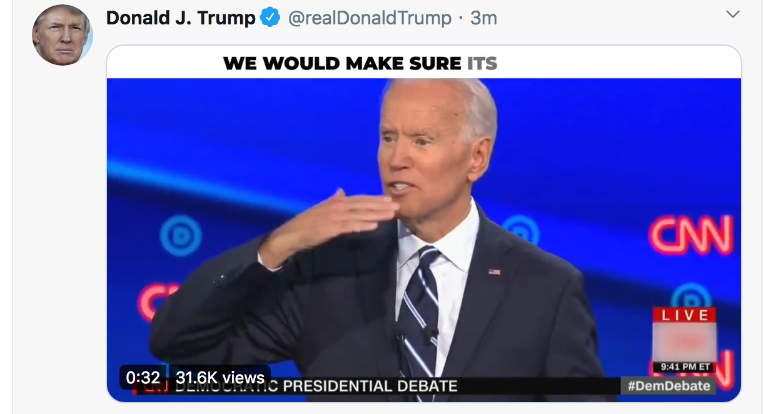Click the 0:32 video duration label
The height and width of the screenshot is (414, 763).
(x=143, y=378)
